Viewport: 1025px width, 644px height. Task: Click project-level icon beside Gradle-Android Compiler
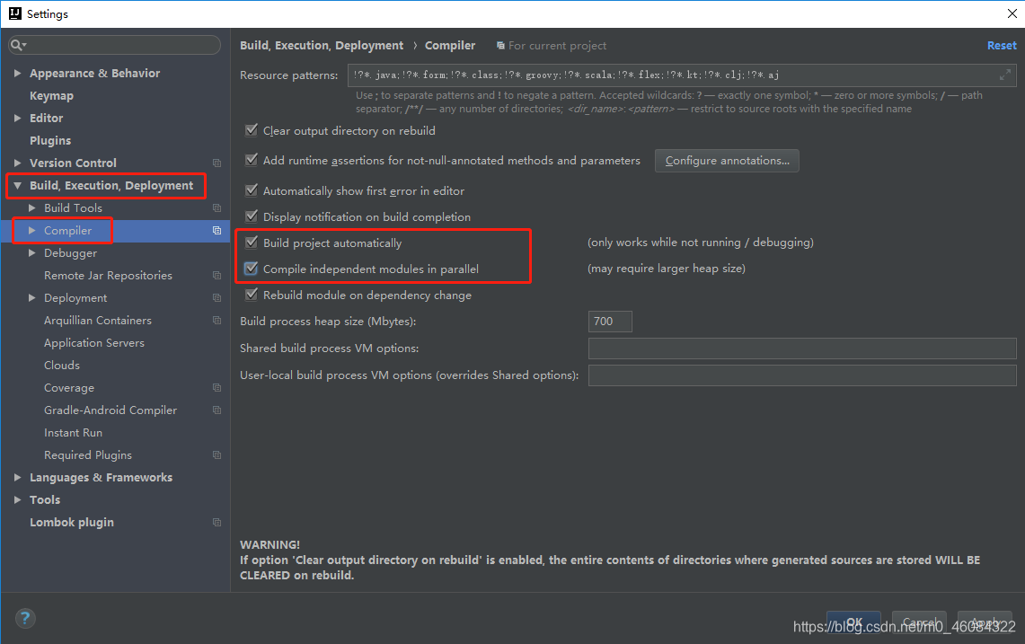(217, 410)
